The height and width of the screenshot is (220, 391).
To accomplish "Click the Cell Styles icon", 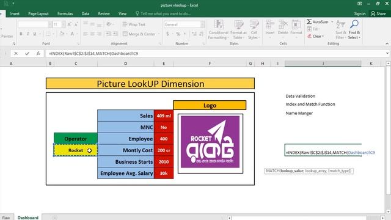I will click(254, 24).
